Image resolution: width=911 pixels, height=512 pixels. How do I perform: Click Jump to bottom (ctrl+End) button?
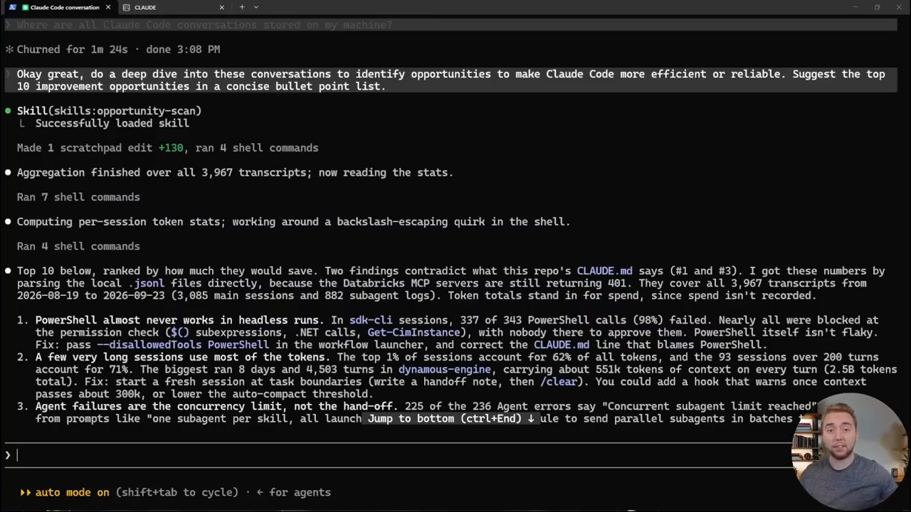[x=450, y=418]
